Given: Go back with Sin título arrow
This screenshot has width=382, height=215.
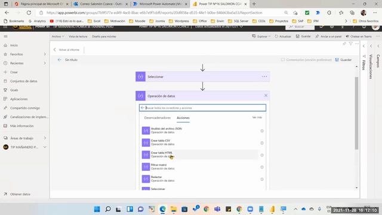Looking at the screenshot, I should (60, 60).
